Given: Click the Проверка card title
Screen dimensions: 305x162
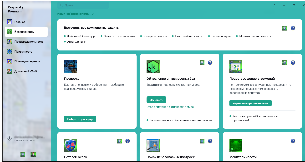Looking at the screenshot, I should (x=72, y=79).
